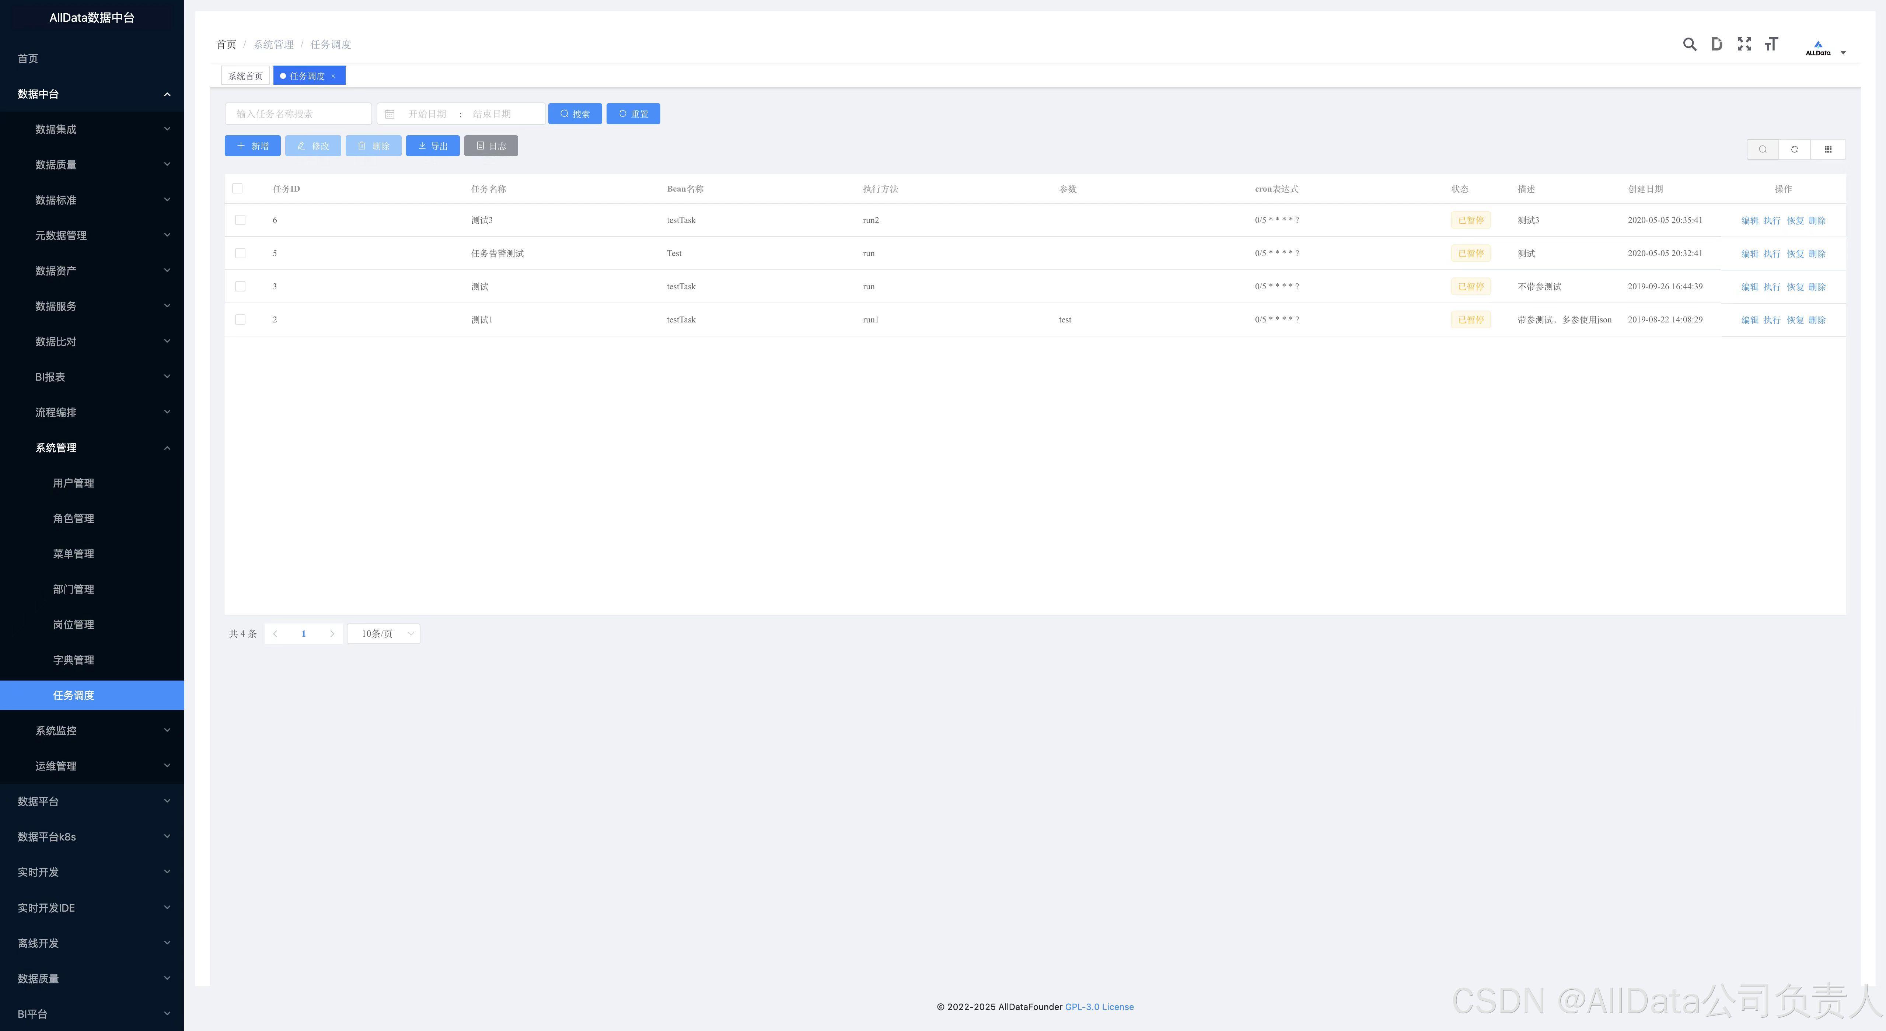Expand the 数据集成 sidebar menu
This screenshot has height=1031, width=1886.
point(92,130)
